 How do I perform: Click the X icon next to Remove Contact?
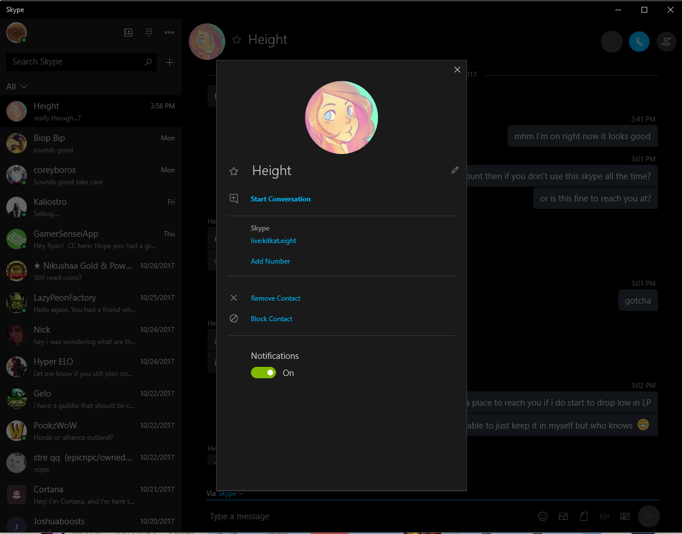click(x=234, y=298)
